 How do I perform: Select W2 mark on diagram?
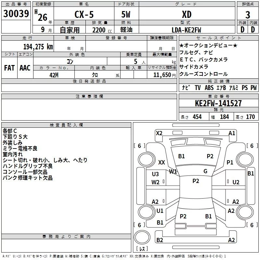(155, 182)
